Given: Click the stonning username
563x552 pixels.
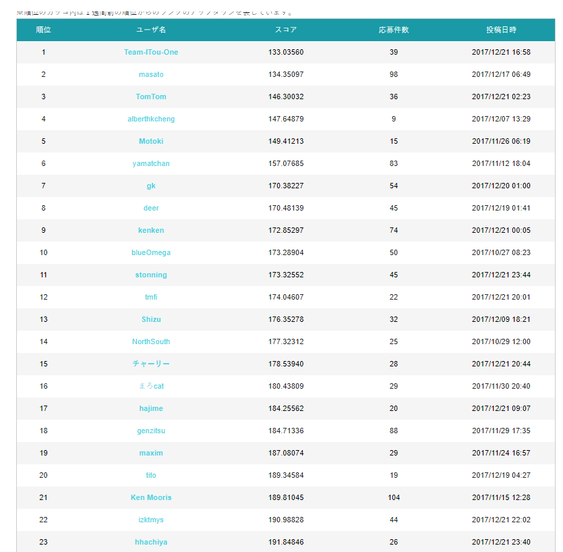Looking at the screenshot, I should click(151, 275).
